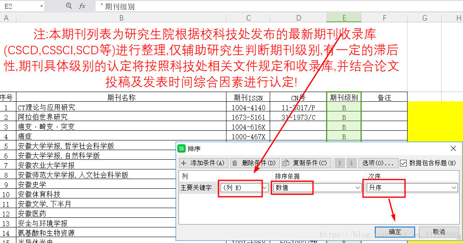Click the move condition up arrow

click(x=339, y=163)
